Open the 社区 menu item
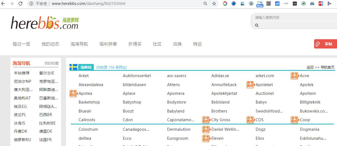This screenshot has width=337, height=146. coord(157,44)
